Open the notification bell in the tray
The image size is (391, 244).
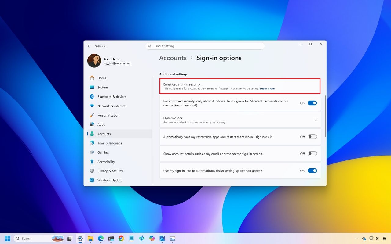(x=385, y=239)
